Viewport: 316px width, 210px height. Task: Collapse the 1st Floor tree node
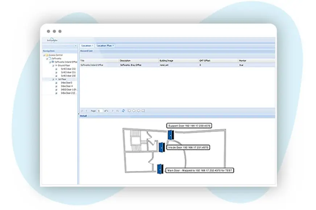[x=53, y=79]
